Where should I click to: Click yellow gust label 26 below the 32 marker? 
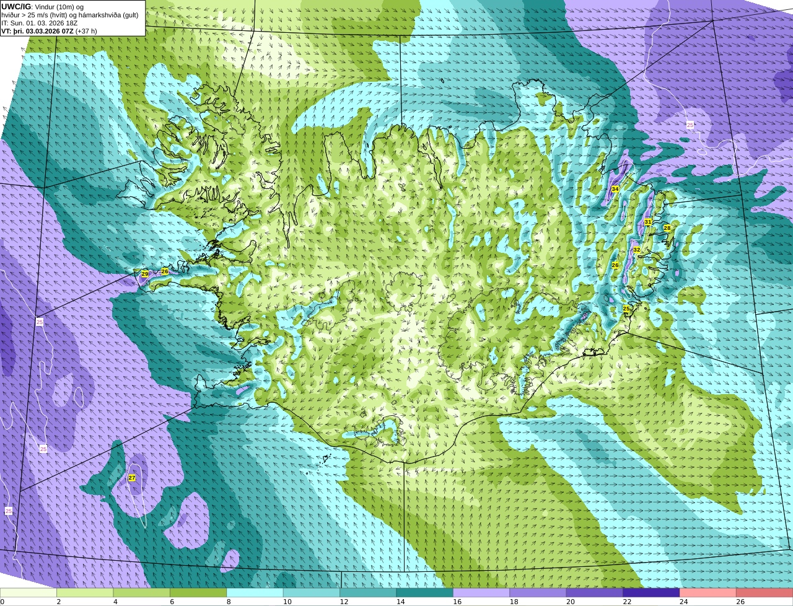click(x=615, y=265)
